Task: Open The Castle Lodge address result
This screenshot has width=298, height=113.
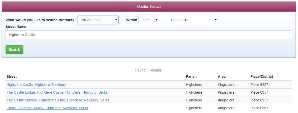Action: 57,93
